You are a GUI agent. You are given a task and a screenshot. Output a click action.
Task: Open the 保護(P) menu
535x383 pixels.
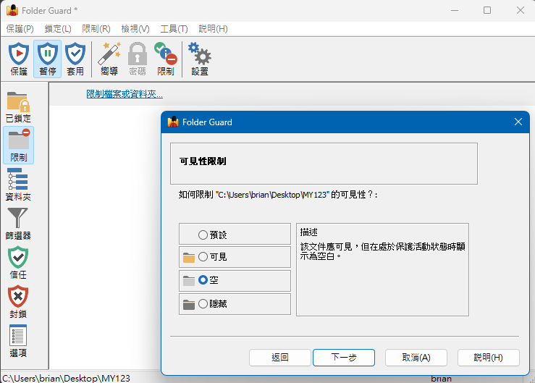[x=20, y=29]
